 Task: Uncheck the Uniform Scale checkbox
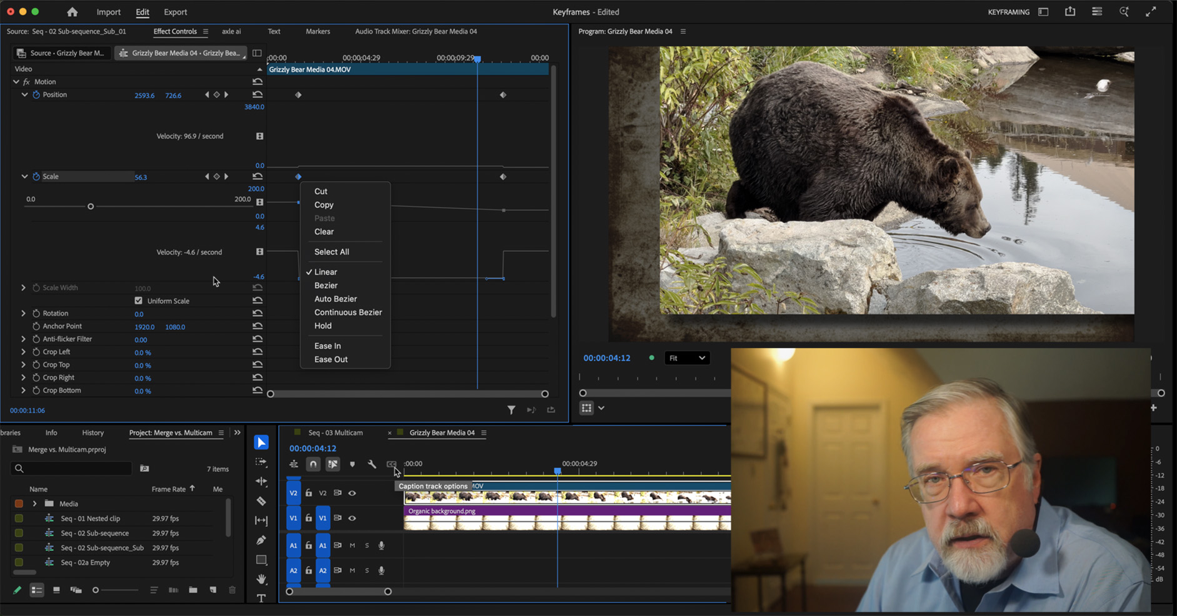[x=139, y=301]
